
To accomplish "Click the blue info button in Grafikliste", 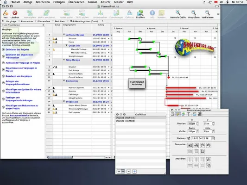I will tap(134, 172).
